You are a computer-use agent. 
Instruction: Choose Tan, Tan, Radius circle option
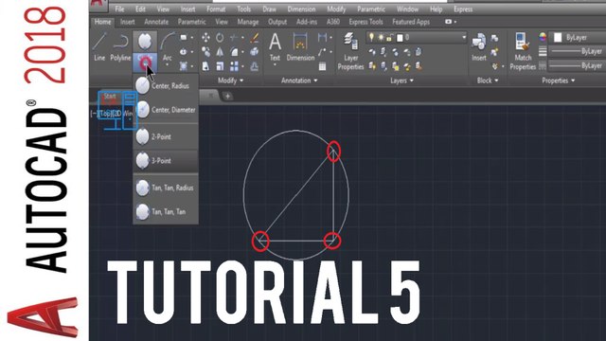point(166,188)
